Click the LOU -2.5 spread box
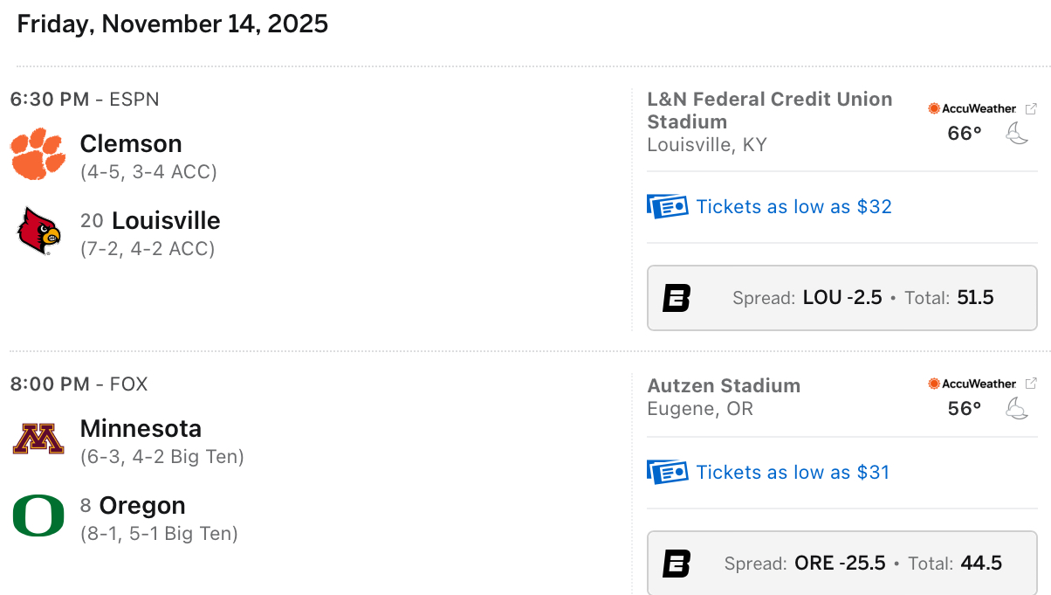 click(x=841, y=298)
